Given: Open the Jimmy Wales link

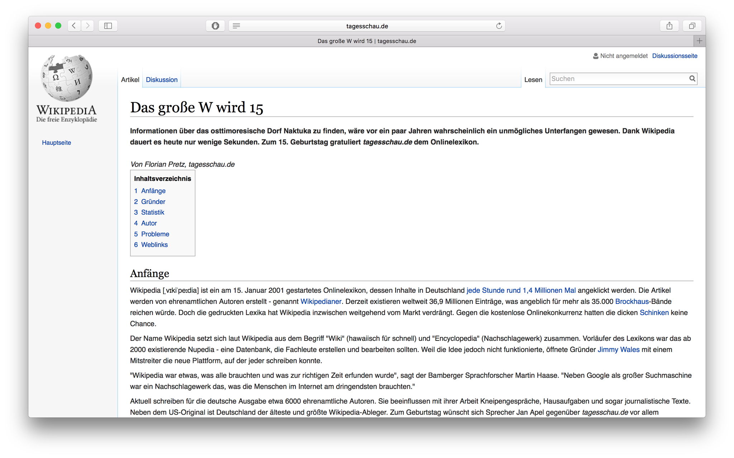Looking at the screenshot, I should point(618,349).
